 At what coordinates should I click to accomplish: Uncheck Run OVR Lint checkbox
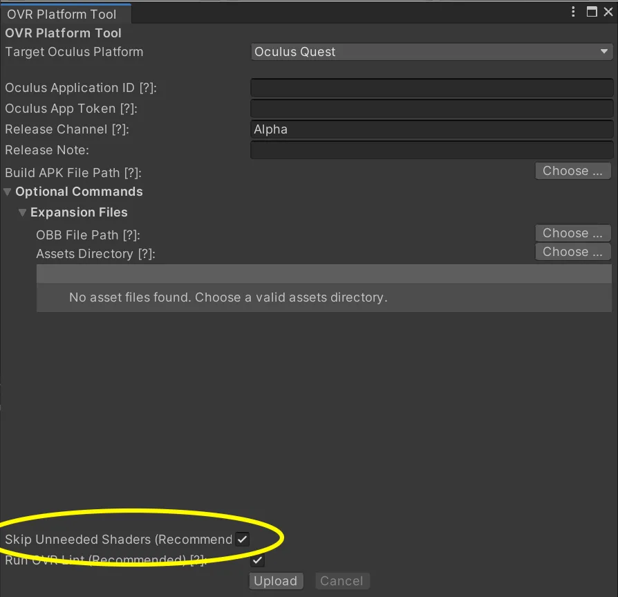[257, 560]
